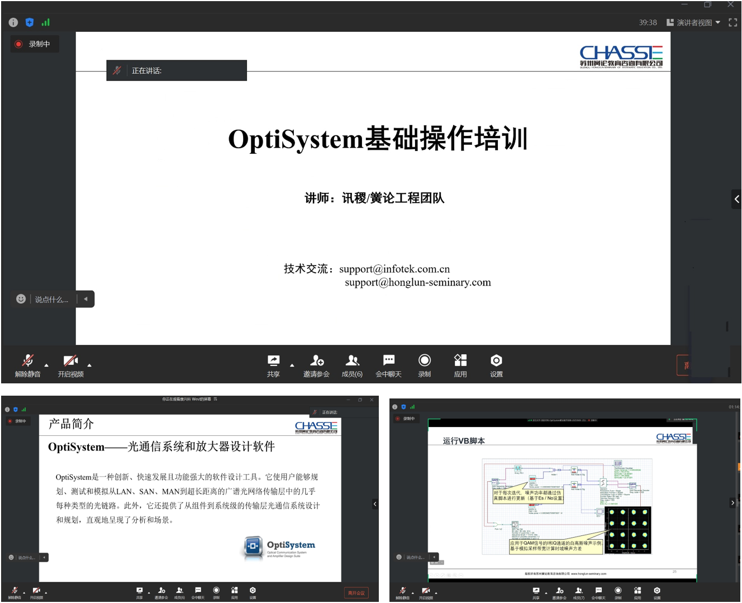
Task: Click the large 说点什么 comment box
Action: tap(51, 300)
